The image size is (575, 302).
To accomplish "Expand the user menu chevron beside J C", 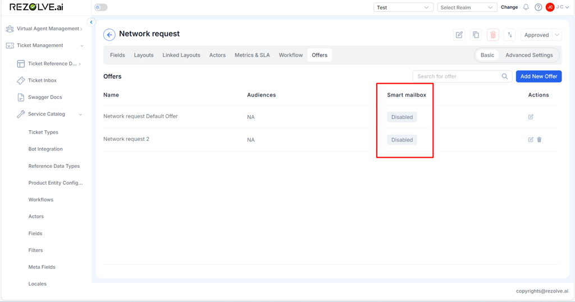I will tap(567, 7).
